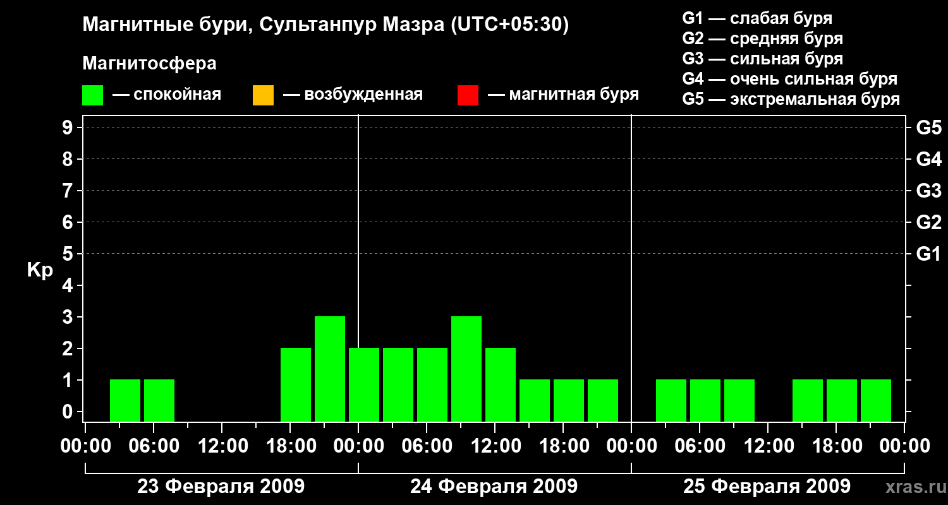
Task: Click the '06:00' time label for 23 February
Action: pyautogui.click(x=154, y=446)
